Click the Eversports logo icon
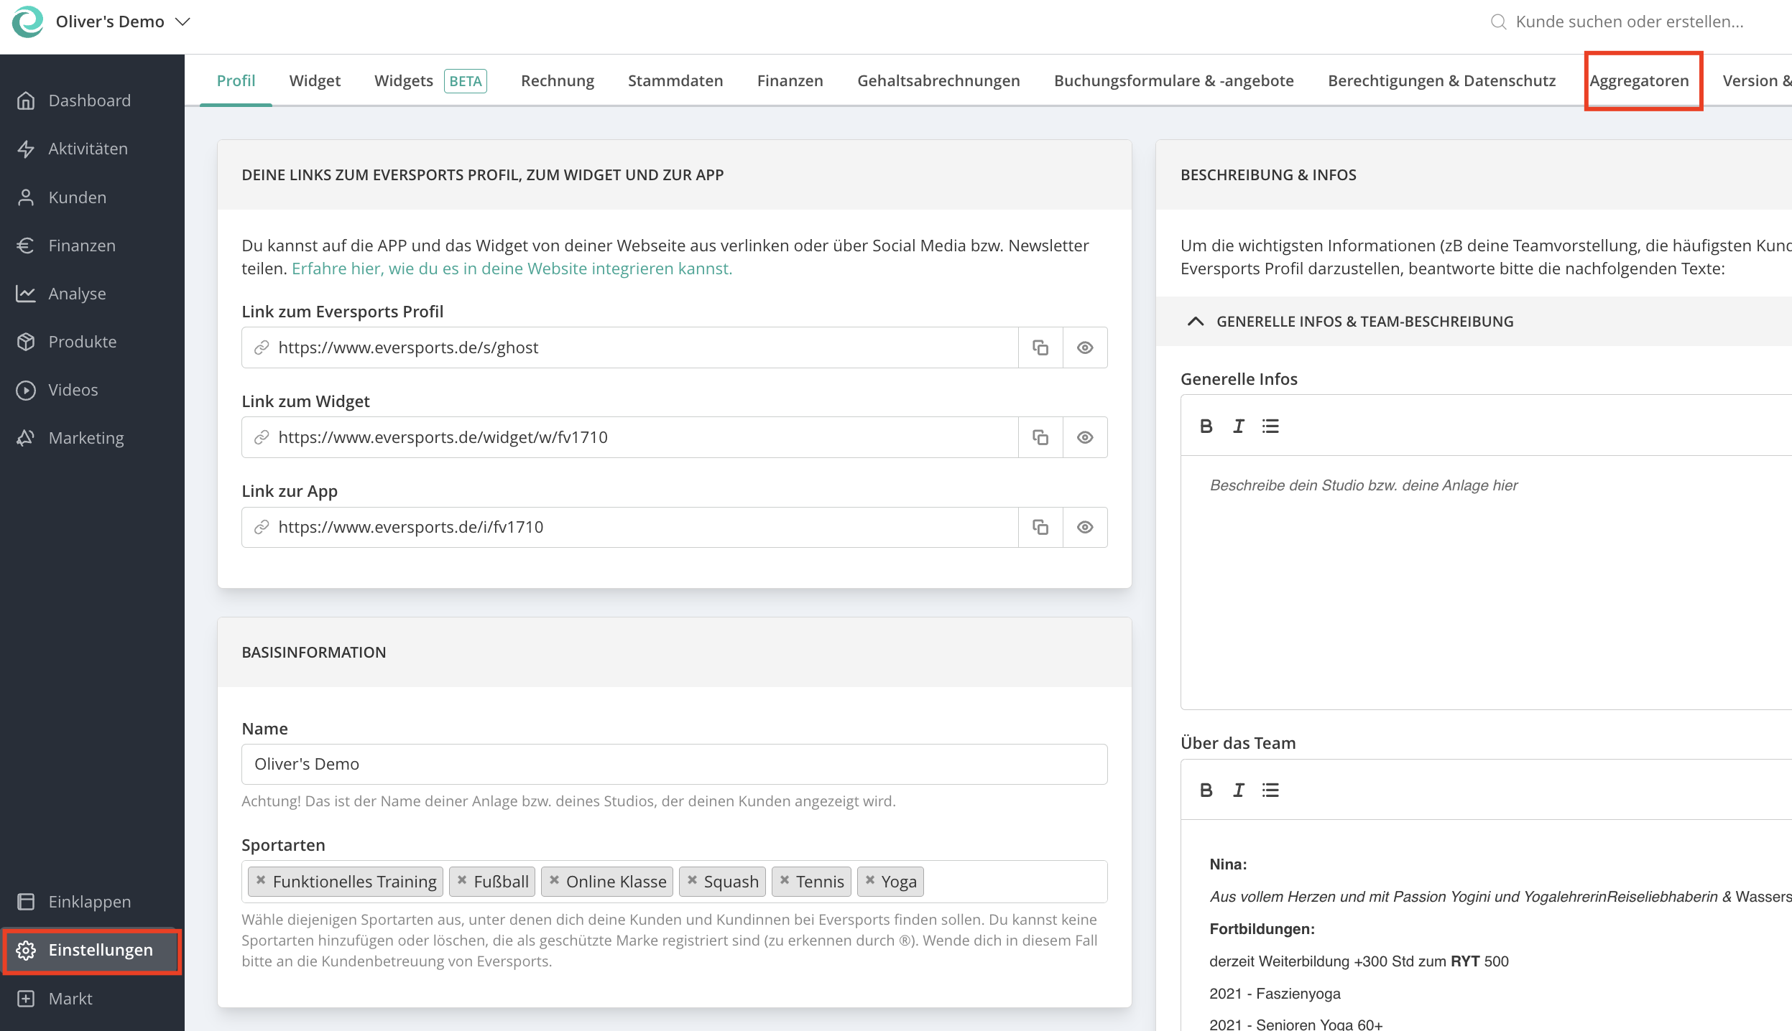Viewport: 1792px width, 1031px height. (28, 22)
